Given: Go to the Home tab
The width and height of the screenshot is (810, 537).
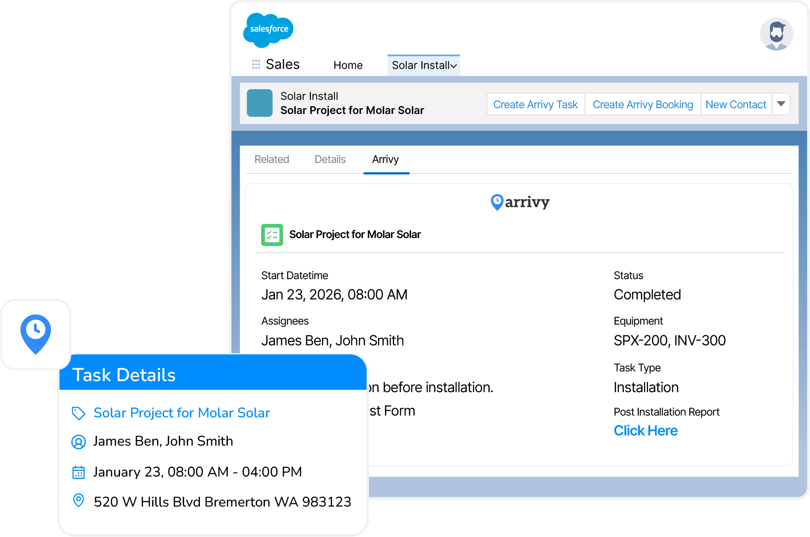Looking at the screenshot, I should 348,65.
